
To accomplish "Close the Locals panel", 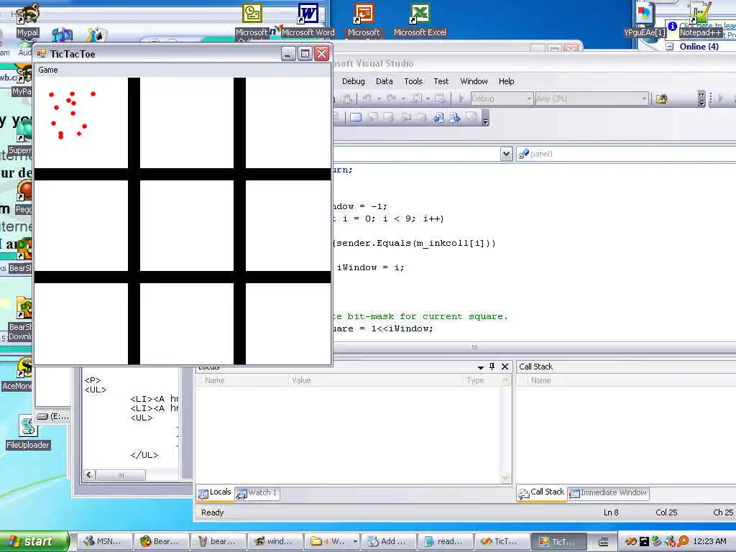I will point(505,367).
